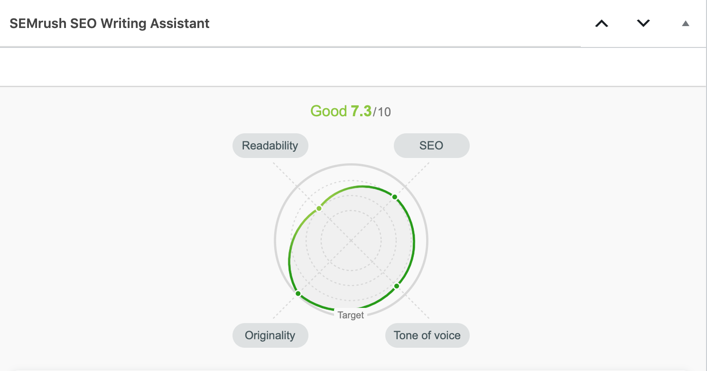Viewport: 707px width, 371px height.
Task: Select the SEO data point on radar chart
Action: click(394, 197)
